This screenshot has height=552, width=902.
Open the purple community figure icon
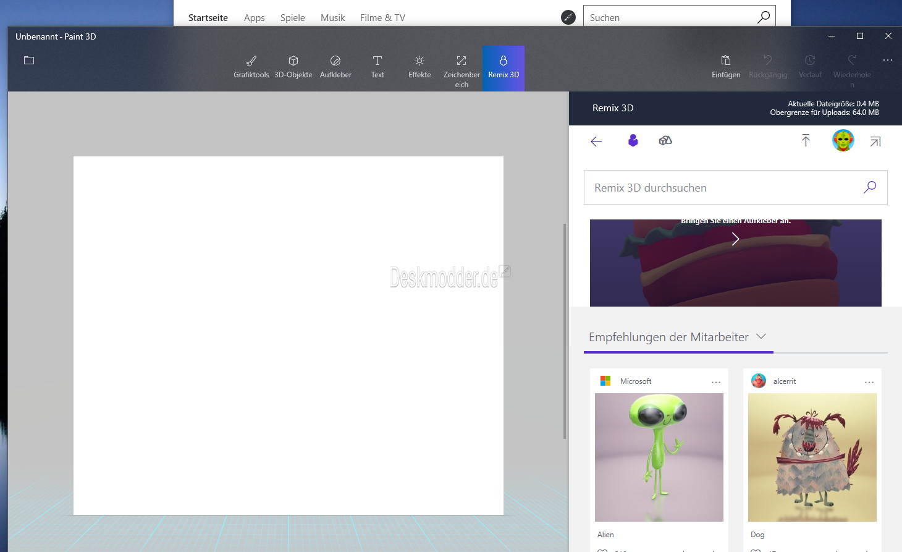[633, 140]
